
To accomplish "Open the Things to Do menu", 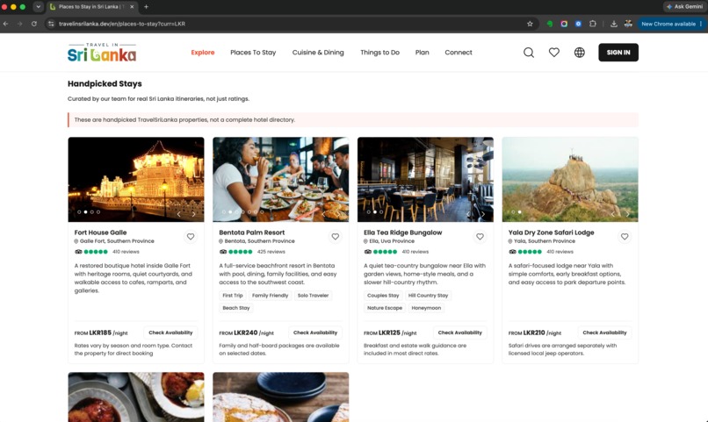I will tap(379, 53).
